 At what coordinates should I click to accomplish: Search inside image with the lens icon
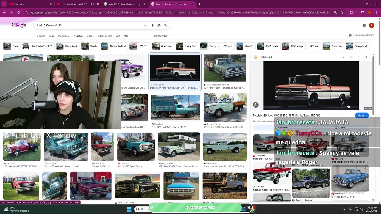[x=256, y=105]
